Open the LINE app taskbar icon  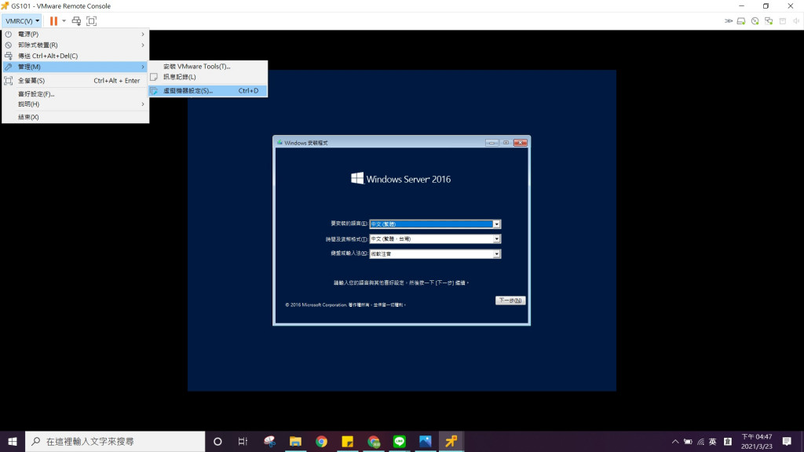pyautogui.click(x=399, y=441)
